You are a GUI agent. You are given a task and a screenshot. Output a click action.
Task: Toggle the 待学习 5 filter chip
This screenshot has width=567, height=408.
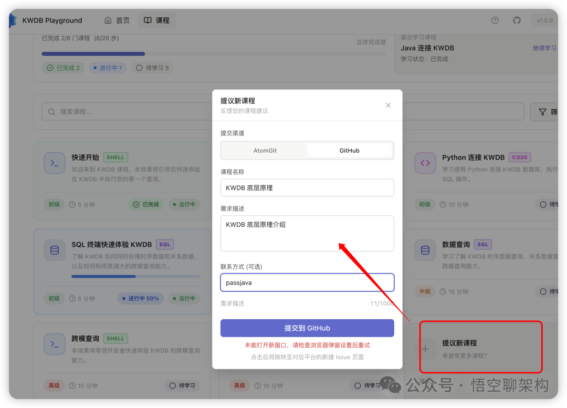152,67
